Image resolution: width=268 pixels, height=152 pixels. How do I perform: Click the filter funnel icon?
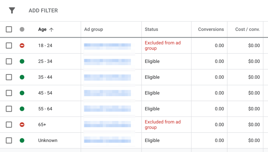[12, 10]
